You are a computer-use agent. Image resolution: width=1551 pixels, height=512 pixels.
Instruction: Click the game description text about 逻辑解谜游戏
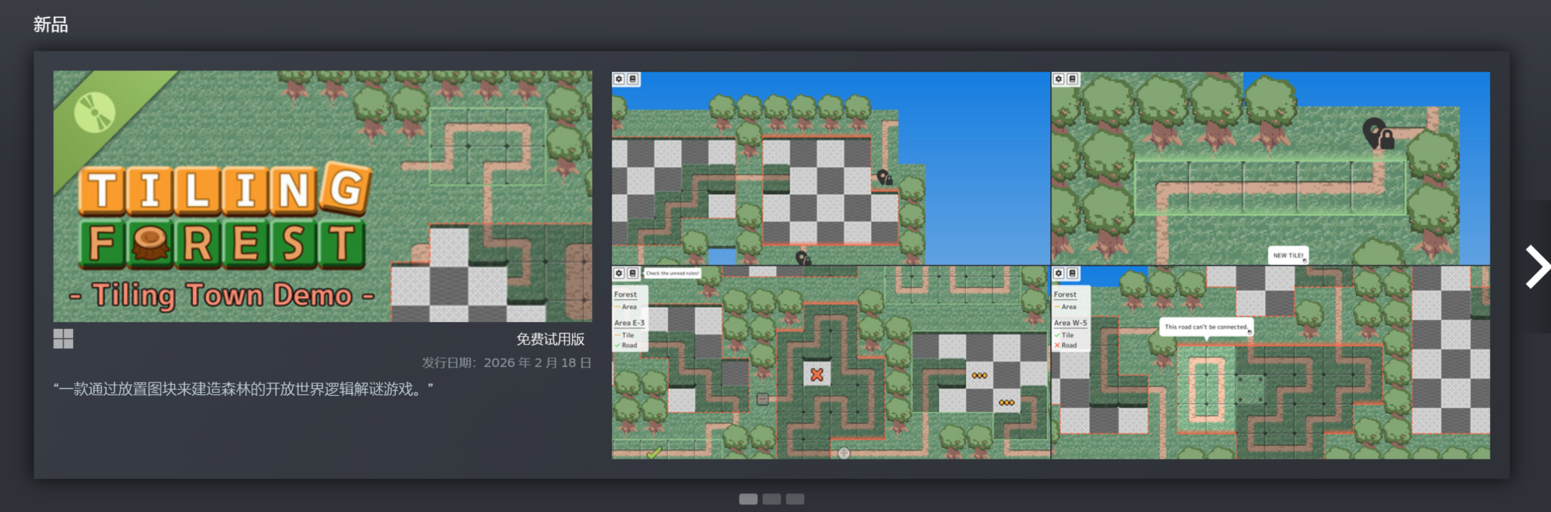pos(243,389)
